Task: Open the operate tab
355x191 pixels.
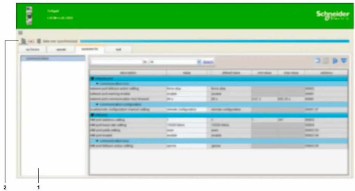Action: (60, 50)
